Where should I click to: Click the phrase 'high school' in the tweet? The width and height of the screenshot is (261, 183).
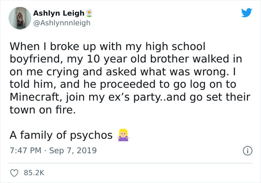click(x=175, y=46)
